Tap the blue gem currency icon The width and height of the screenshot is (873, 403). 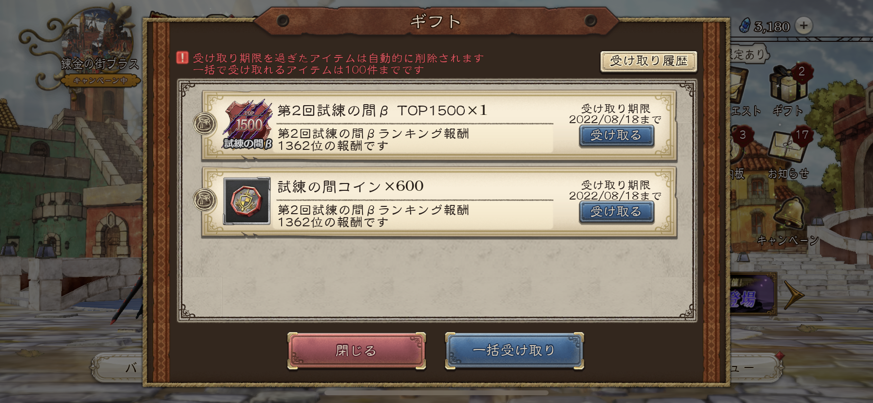coord(745,25)
